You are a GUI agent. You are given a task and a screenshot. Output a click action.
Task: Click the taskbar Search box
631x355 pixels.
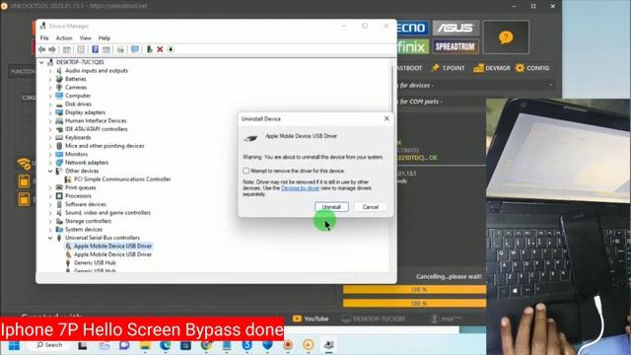click(49, 345)
